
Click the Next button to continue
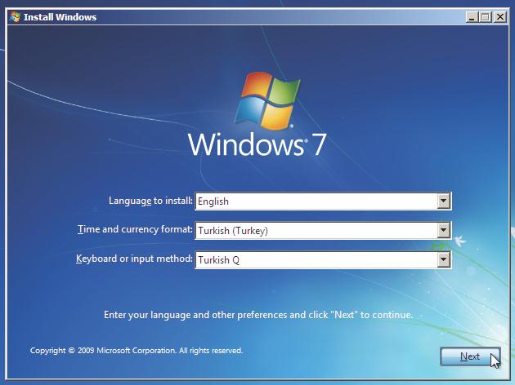tap(470, 356)
